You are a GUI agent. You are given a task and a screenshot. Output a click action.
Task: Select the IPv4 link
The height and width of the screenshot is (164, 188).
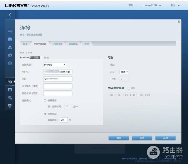22,53
